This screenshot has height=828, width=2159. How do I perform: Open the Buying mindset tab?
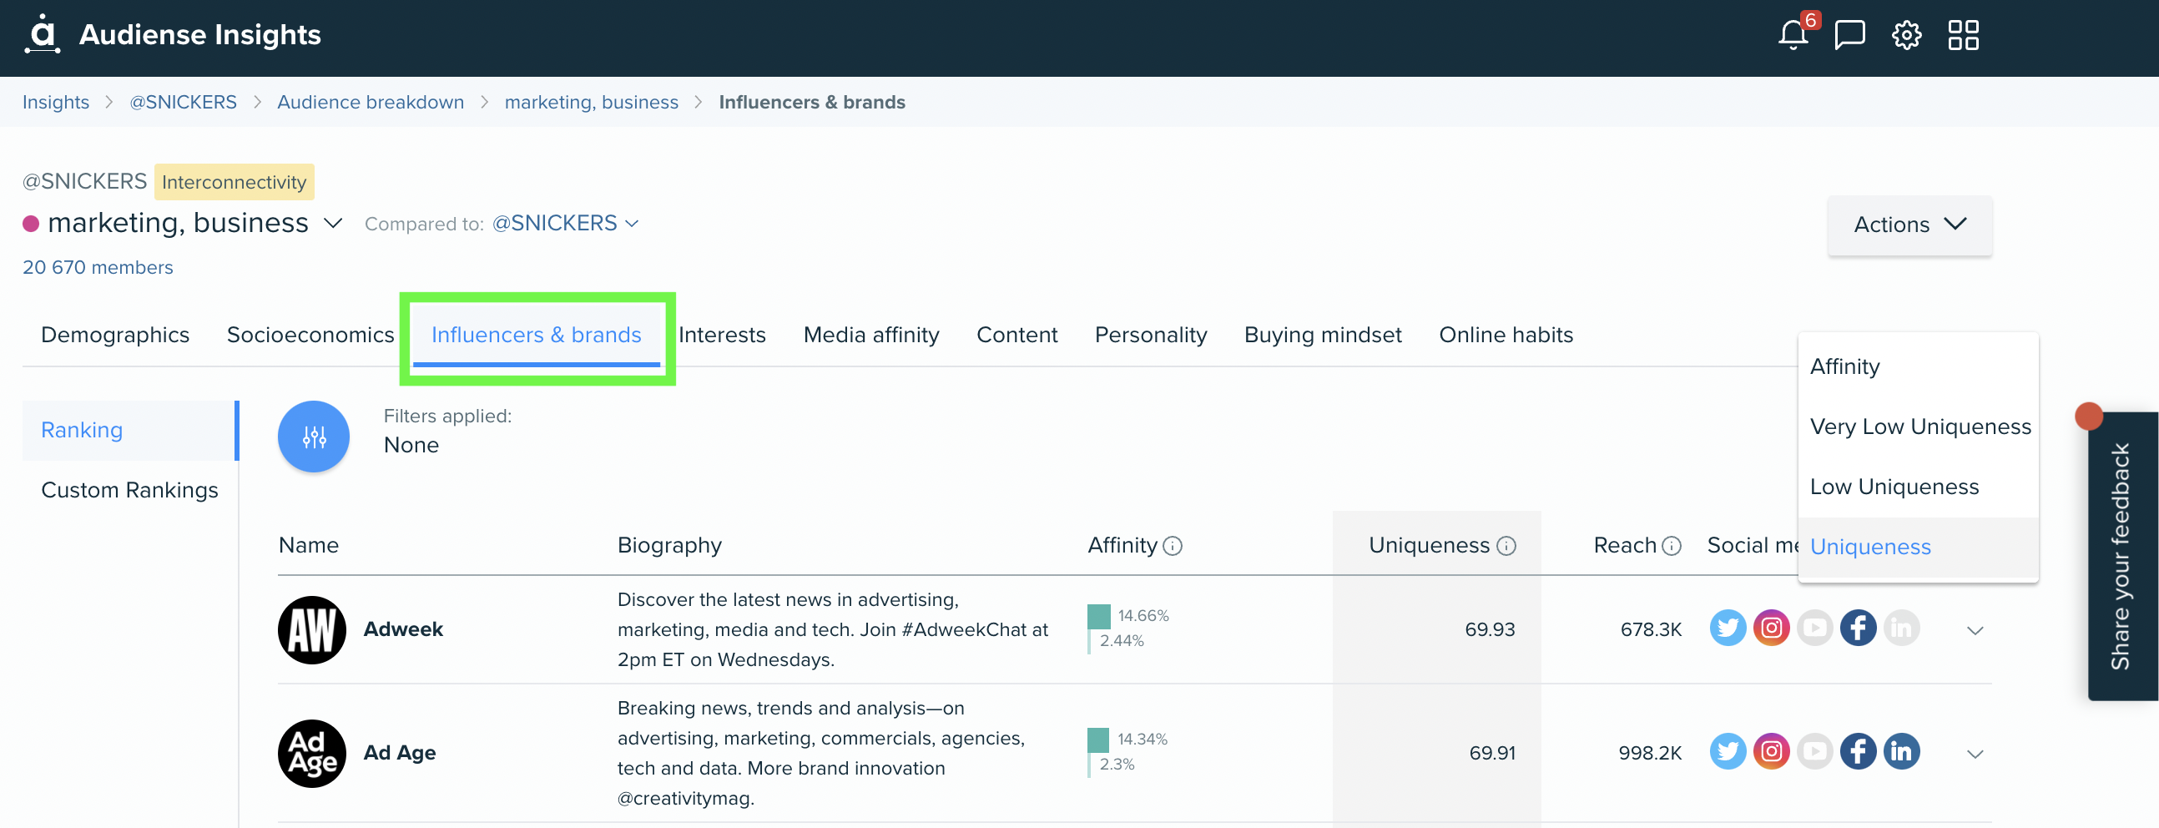click(x=1323, y=336)
